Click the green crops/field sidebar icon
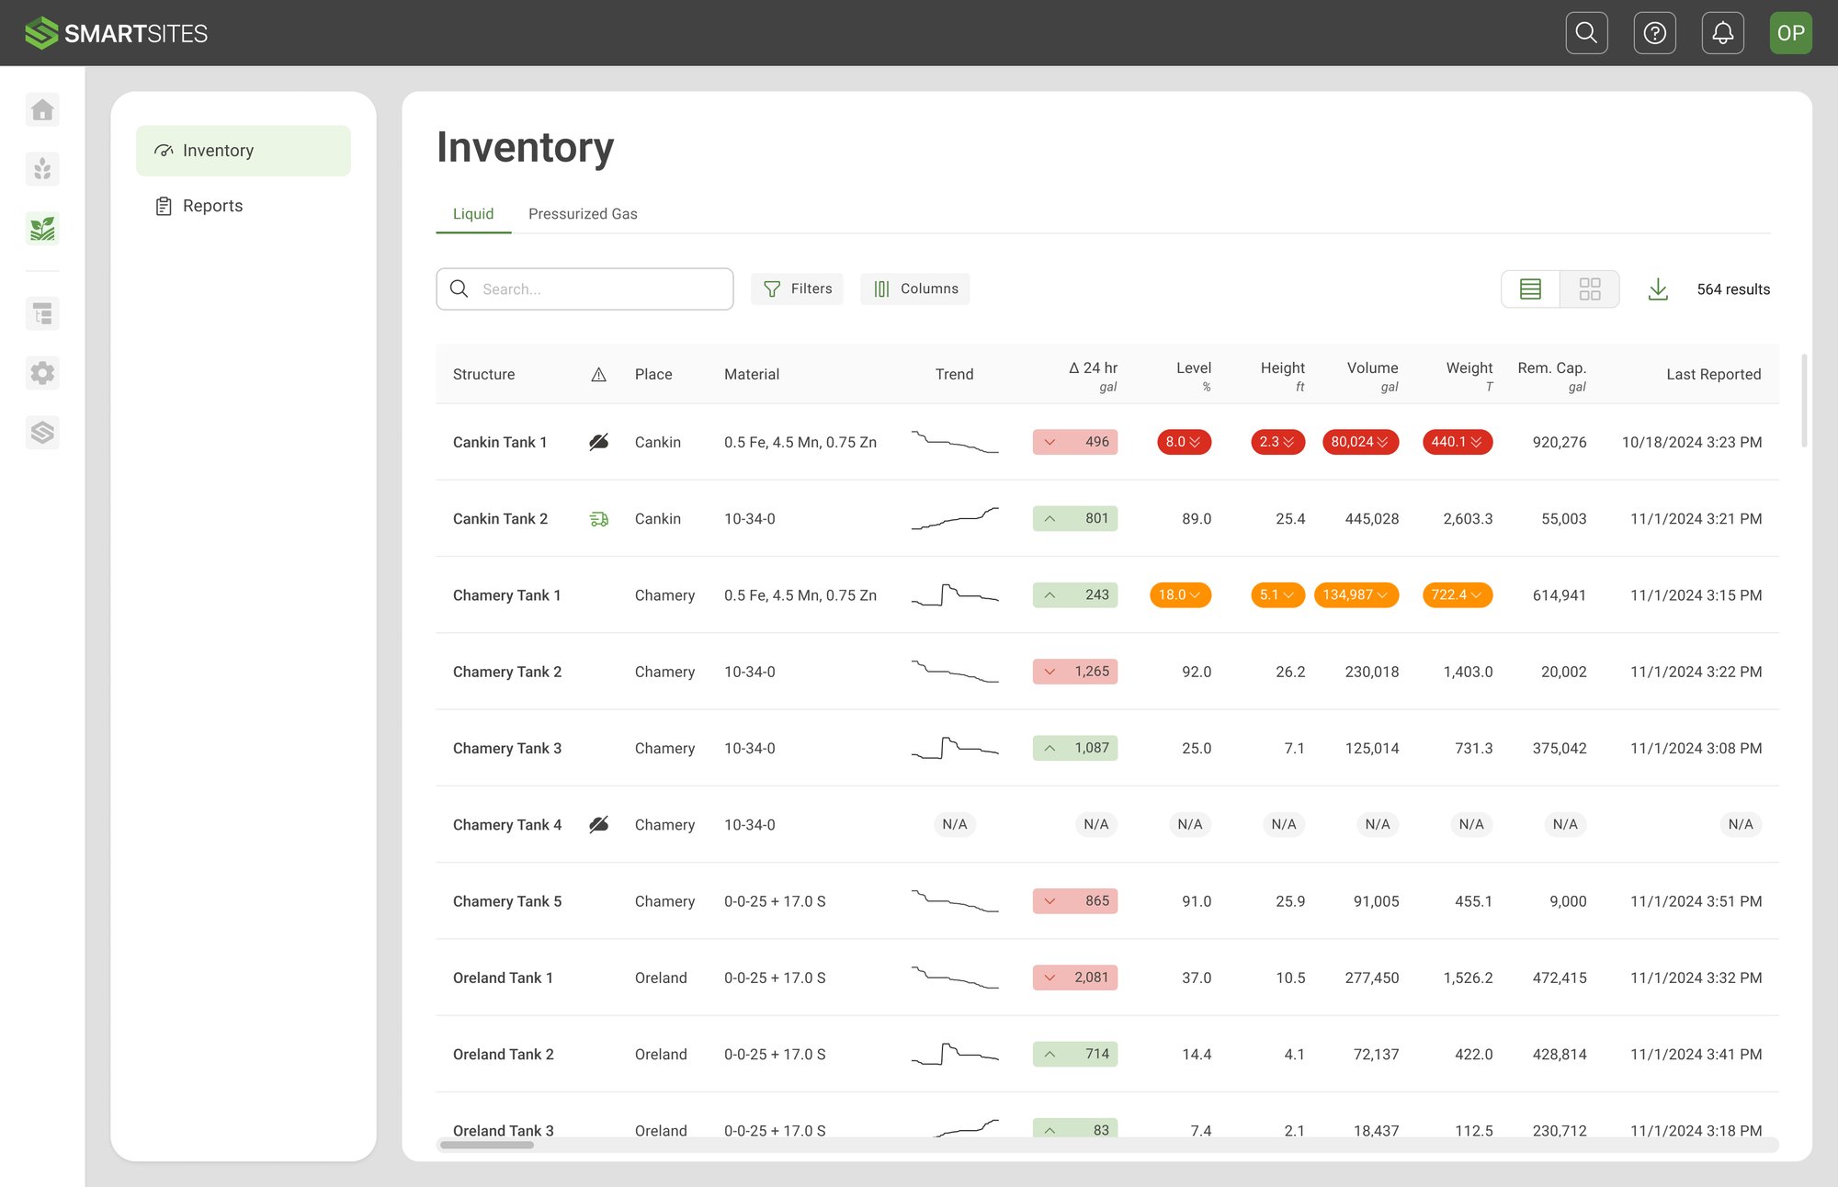 (x=42, y=229)
